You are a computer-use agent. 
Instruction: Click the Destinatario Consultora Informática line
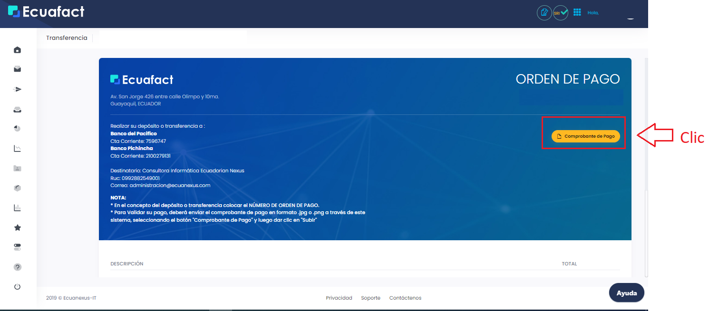[x=177, y=170]
